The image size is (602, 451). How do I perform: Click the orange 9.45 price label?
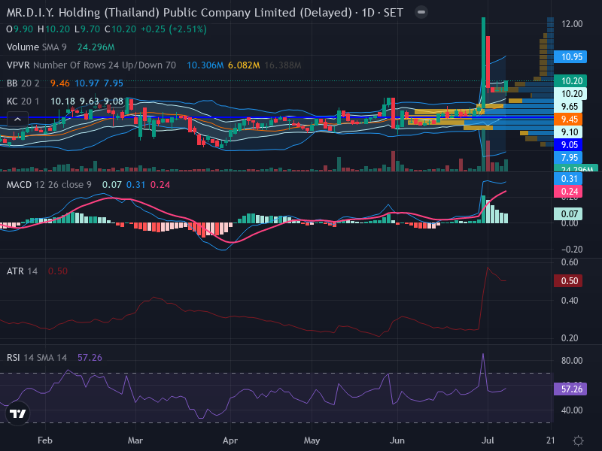(568, 120)
